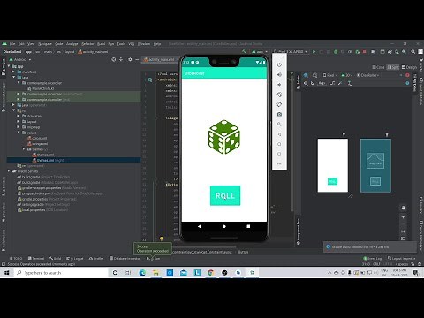Hide the project panel with minus icon

(x=137, y=59)
